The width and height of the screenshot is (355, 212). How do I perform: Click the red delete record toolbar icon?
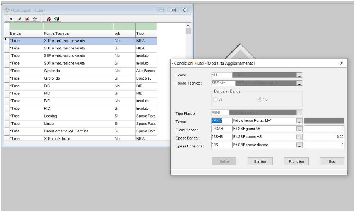click(x=27, y=19)
